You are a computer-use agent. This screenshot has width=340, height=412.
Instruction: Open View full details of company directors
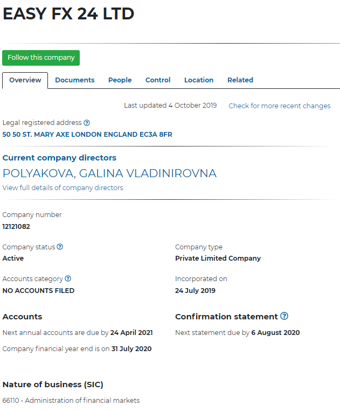point(63,188)
